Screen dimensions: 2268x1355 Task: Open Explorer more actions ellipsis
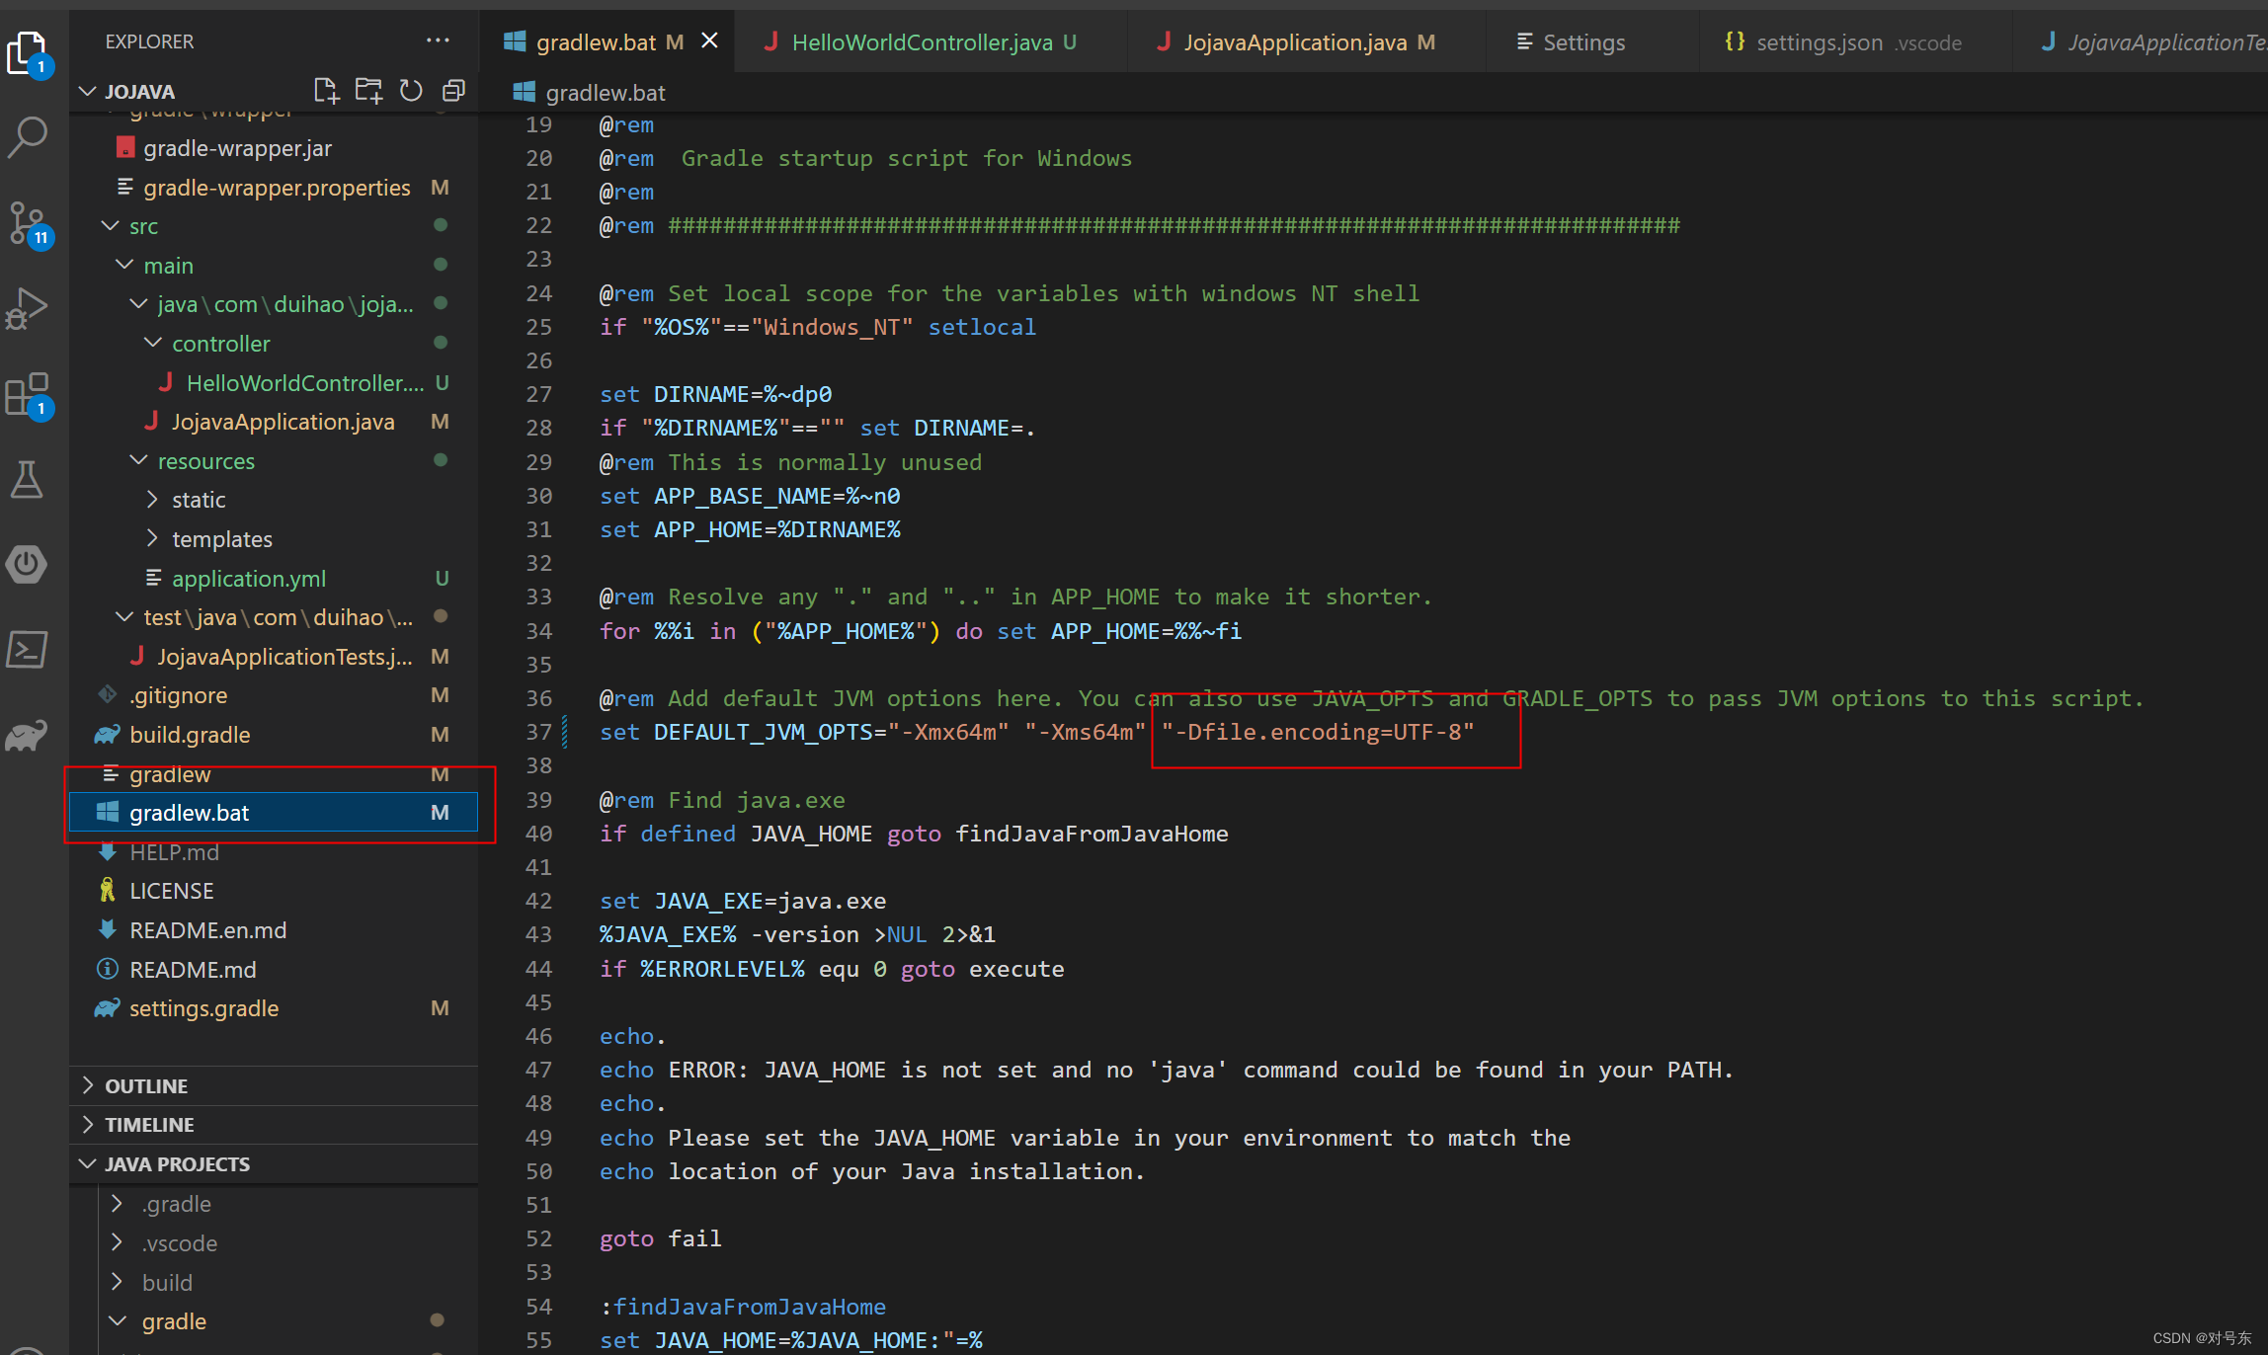point(438,40)
